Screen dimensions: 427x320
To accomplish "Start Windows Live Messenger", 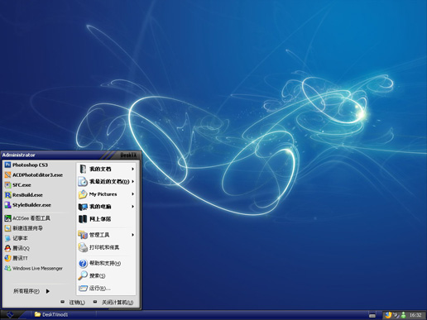I will click(x=34, y=268).
